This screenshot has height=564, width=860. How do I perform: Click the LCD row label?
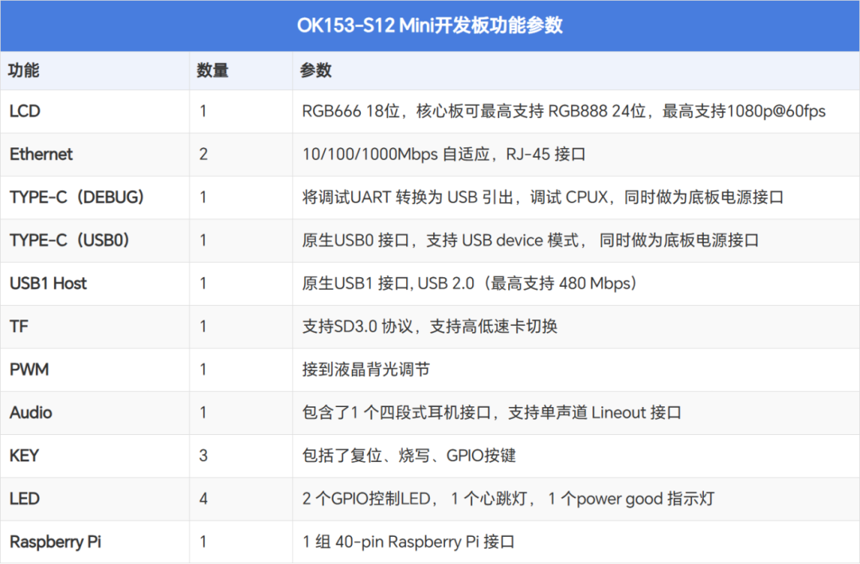pyautogui.click(x=24, y=112)
